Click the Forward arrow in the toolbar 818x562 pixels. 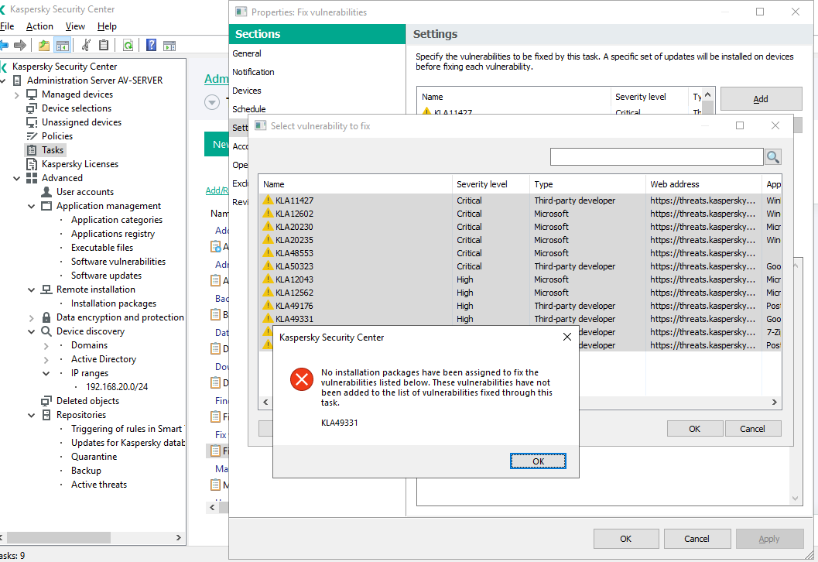[x=20, y=45]
